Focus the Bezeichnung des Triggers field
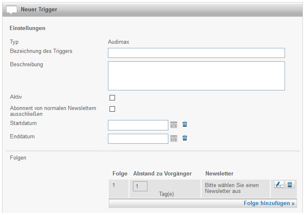 coord(196,53)
